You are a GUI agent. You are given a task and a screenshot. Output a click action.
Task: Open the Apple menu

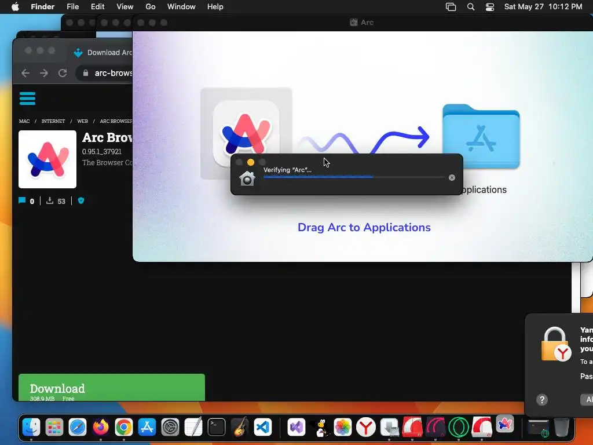coord(15,7)
